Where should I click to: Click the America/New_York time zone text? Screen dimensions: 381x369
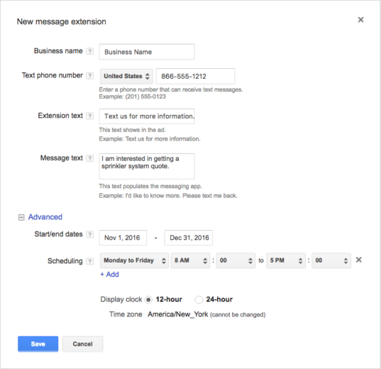click(177, 314)
